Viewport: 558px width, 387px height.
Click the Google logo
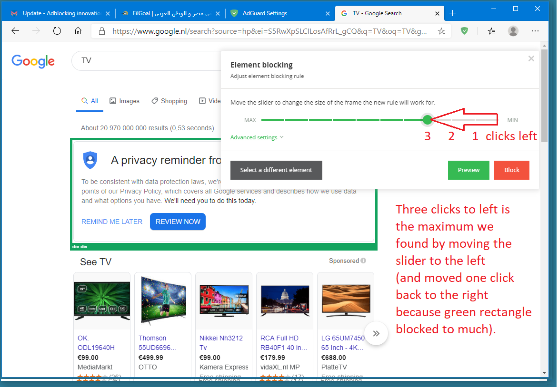(x=33, y=61)
